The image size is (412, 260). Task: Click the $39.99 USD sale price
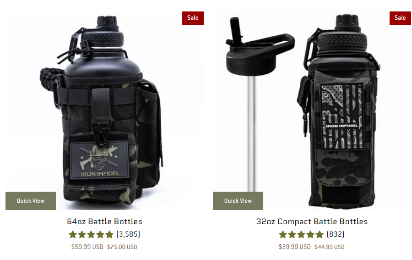[294, 247]
